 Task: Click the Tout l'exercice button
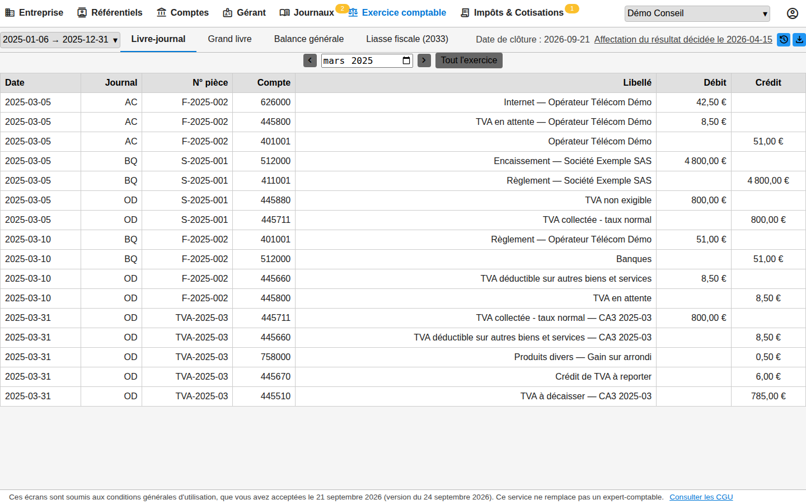coord(469,60)
